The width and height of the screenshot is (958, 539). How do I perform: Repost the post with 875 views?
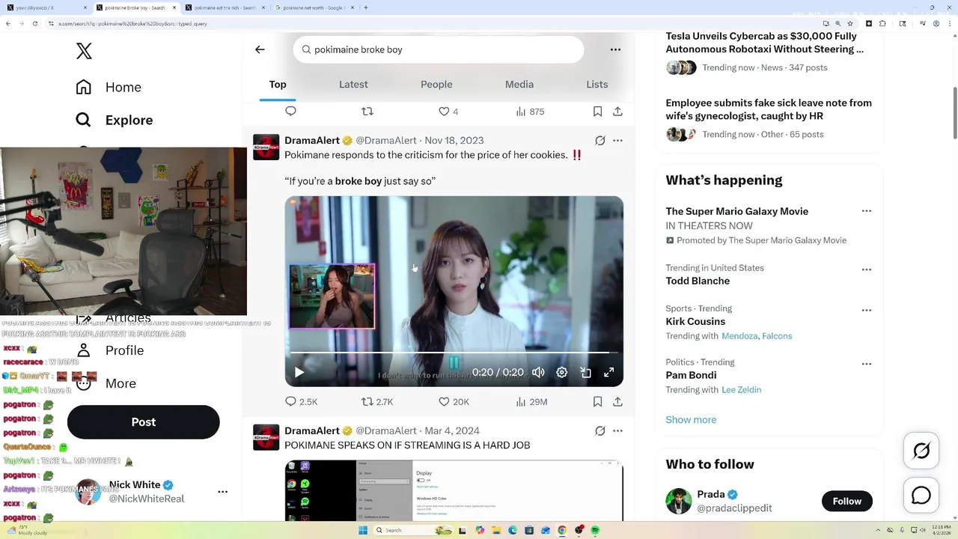coord(367,112)
